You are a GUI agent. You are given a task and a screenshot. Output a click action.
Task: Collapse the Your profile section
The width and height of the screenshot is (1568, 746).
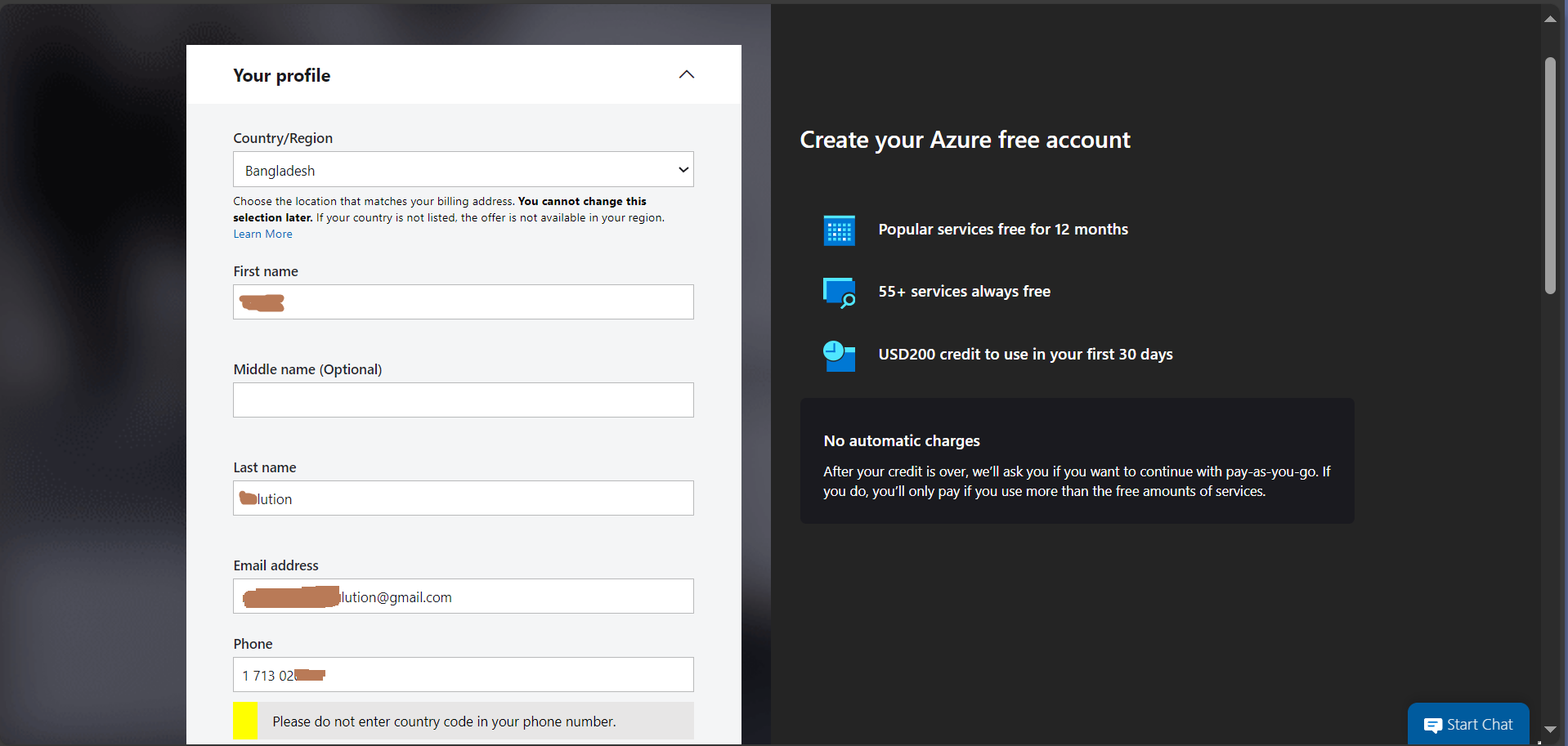[686, 74]
